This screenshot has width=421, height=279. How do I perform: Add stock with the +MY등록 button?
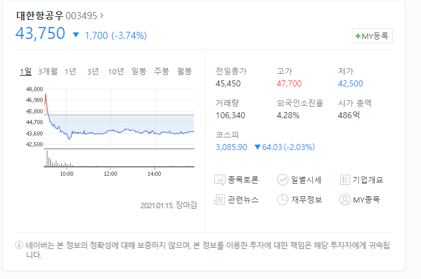point(372,36)
